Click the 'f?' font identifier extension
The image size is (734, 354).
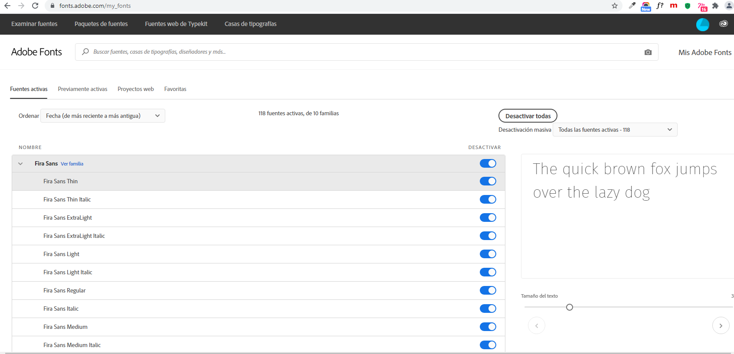pyautogui.click(x=660, y=6)
